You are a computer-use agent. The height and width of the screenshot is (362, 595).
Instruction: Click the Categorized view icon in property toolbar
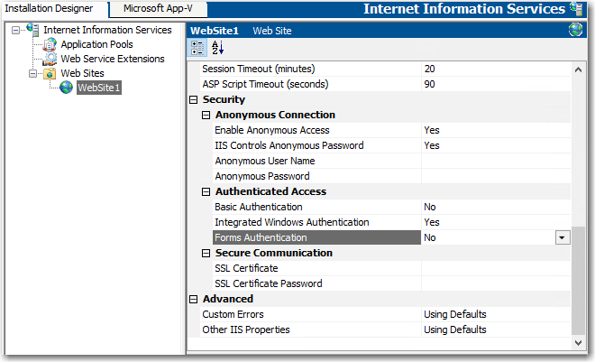(198, 48)
